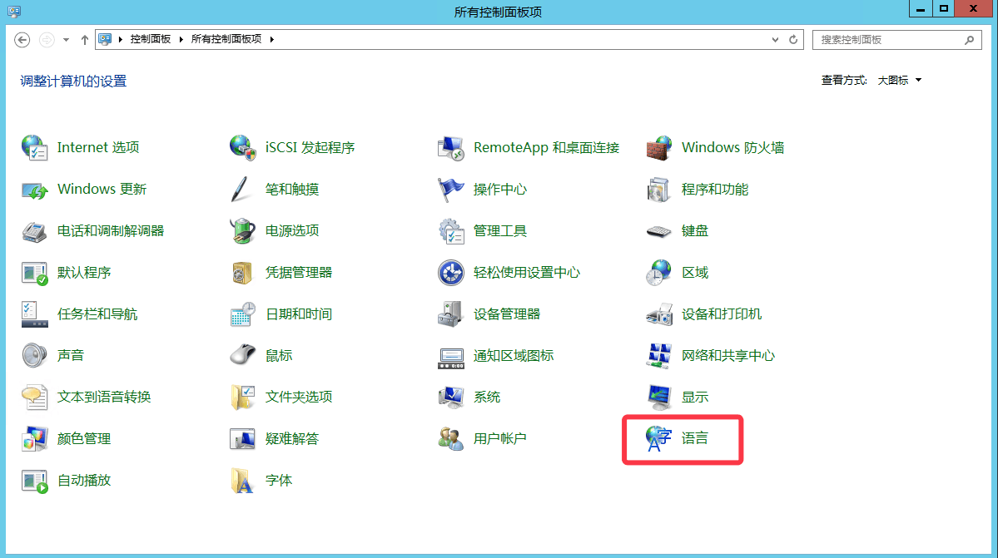Open the 疑难解答 icon

(x=242, y=438)
